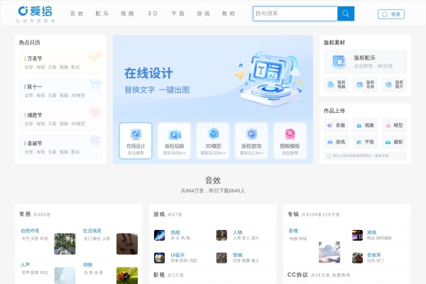This screenshot has width=426, height=284.
Task: Open the 在线设计 tile icon
Action: (135, 133)
